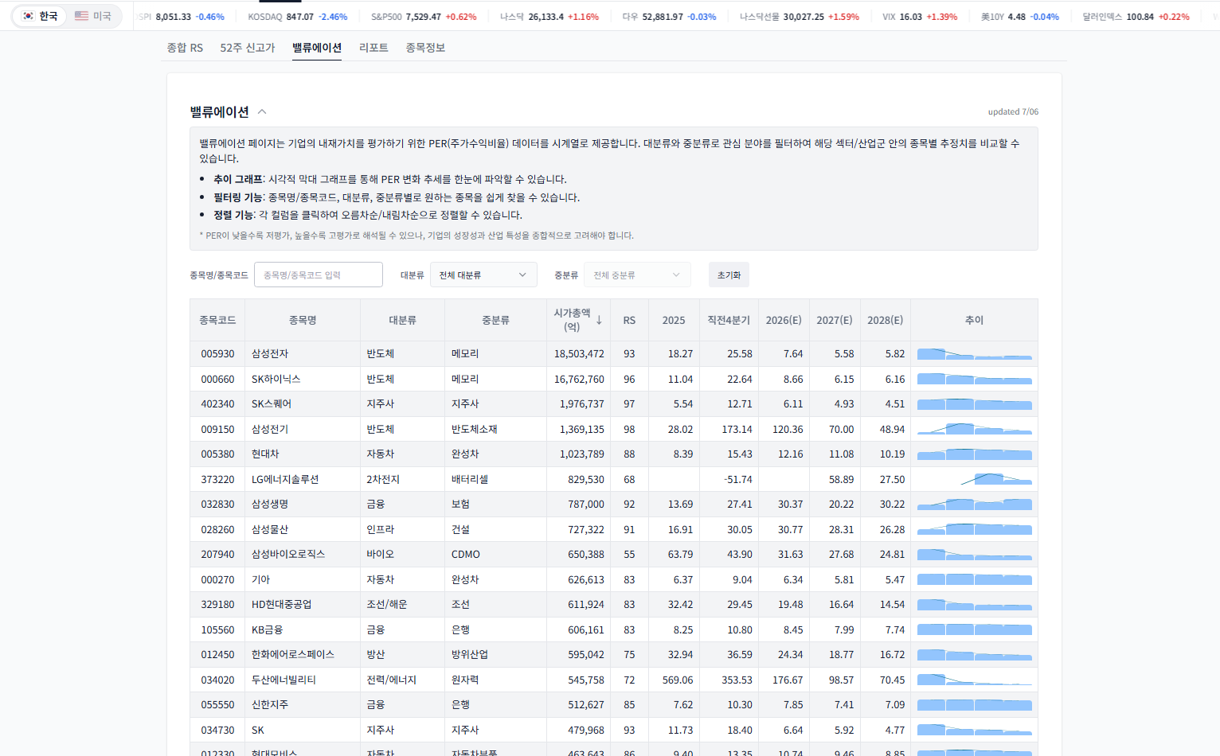Screen dimensions: 1220x756
Task: Select the 한화에어로스페이스 stock name
Action: pyautogui.click(x=293, y=655)
